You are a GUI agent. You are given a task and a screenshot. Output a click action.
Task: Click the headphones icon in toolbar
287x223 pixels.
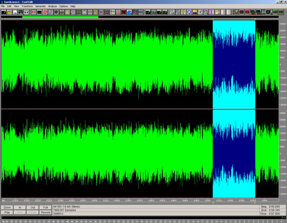26,12
